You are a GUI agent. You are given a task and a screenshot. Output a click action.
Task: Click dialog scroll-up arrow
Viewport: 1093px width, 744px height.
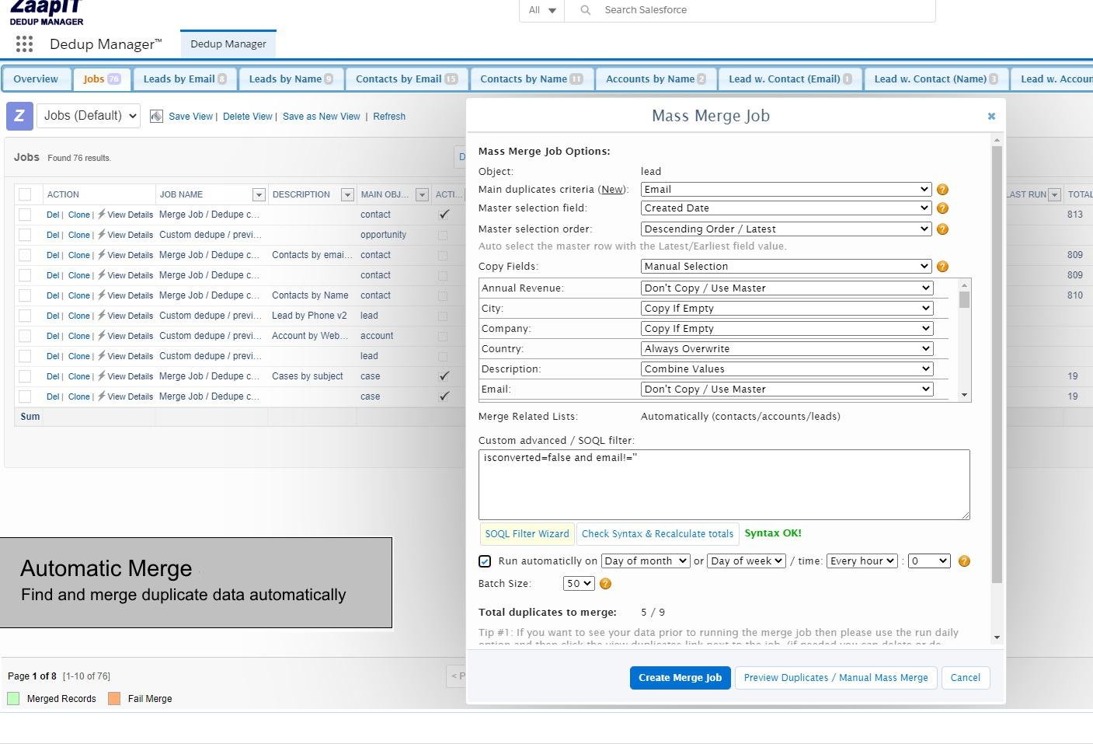[x=997, y=141]
